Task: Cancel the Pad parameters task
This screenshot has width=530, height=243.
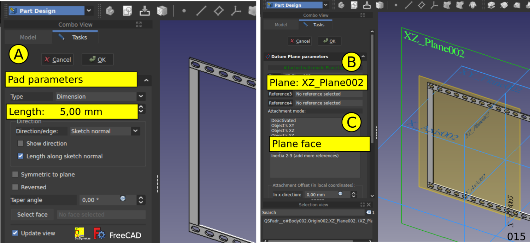Action: 57,60
